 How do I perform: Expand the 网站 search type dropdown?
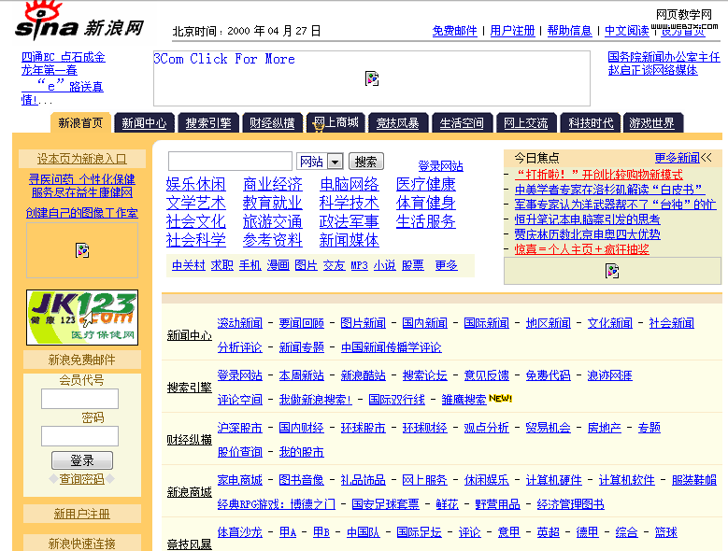(335, 162)
